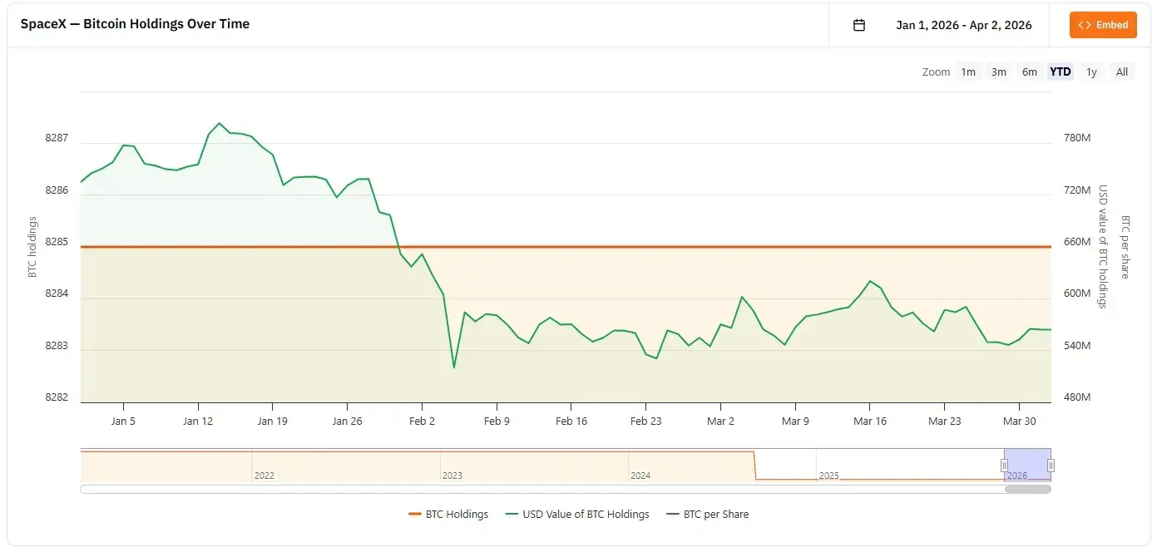Click the orange BTC Holdings legend line marker
This screenshot has height=552, width=1157.
pos(415,515)
